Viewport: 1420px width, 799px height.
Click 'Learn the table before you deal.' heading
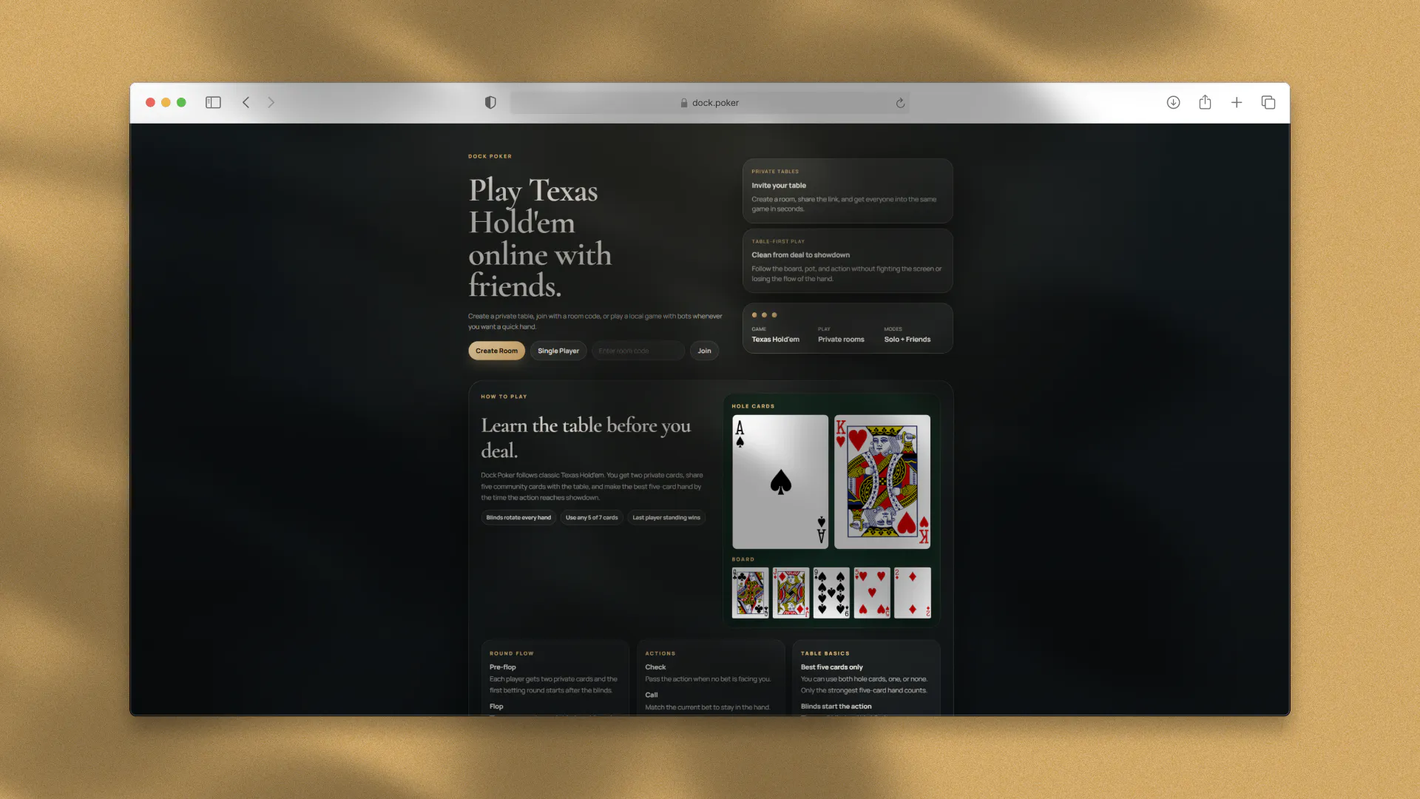pos(586,438)
